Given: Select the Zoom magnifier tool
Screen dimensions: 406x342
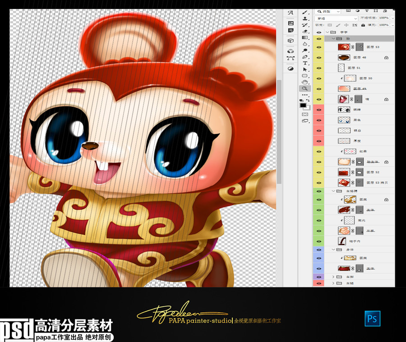Looking at the screenshot, I should point(305,88).
